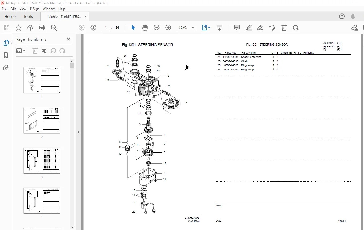Screen dimensions: 364x230
Task: Switch to the Tools tab
Action: [x=28, y=16]
